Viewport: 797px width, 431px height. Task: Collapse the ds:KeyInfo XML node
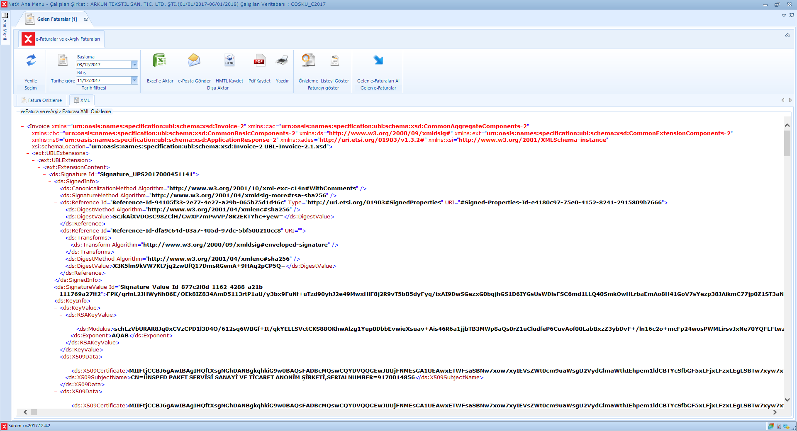click(50, 301)
